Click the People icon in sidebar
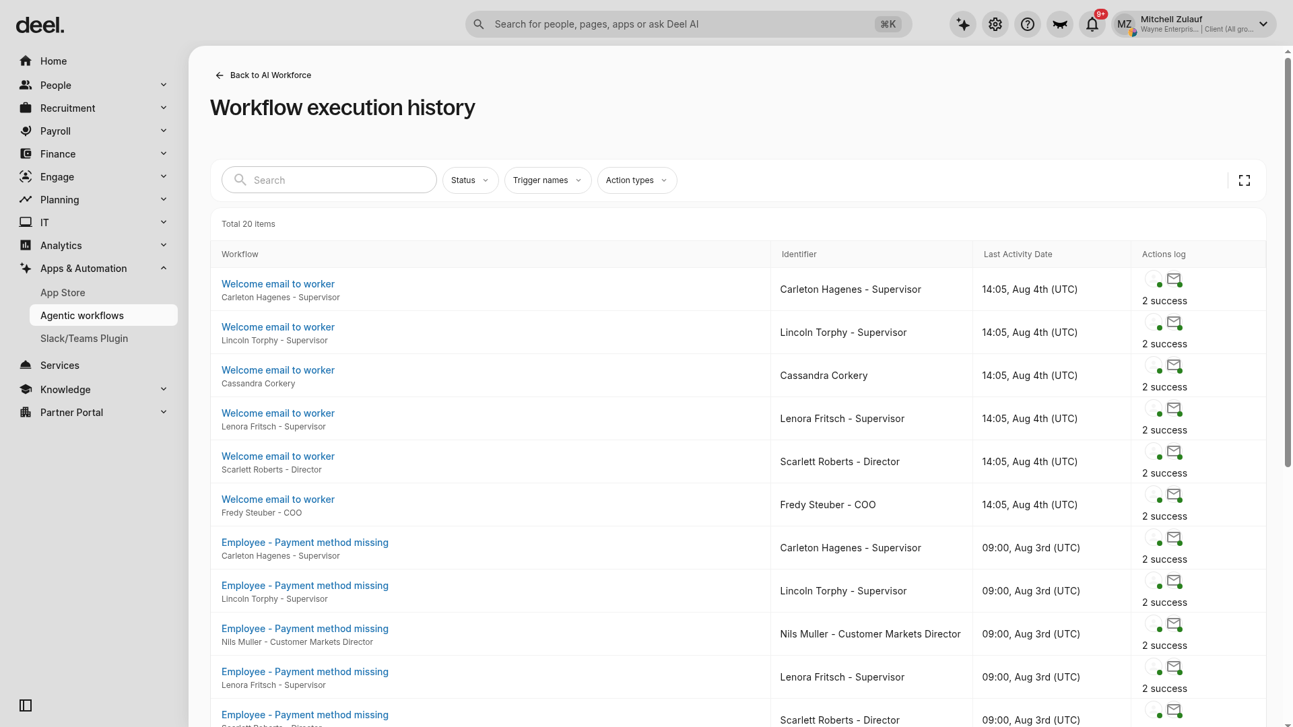The image size is (1293, 727). pos(26,85)
